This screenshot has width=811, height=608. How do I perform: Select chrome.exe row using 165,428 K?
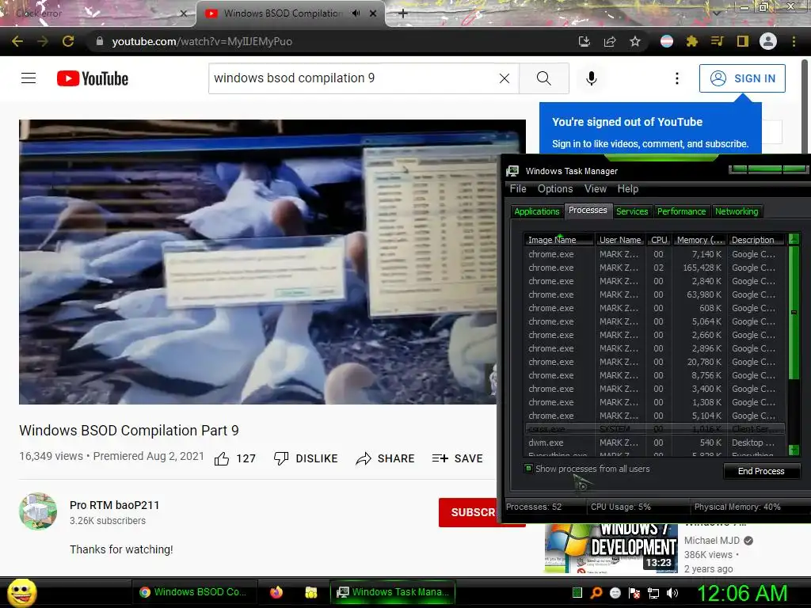coord(655,268)
